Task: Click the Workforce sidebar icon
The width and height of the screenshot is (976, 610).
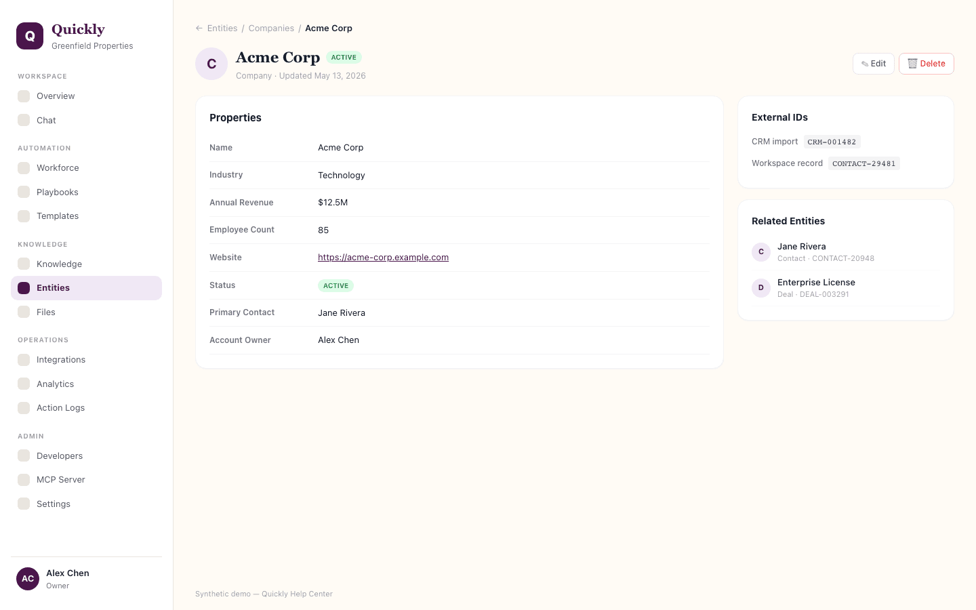Action: tap(24, 168)
